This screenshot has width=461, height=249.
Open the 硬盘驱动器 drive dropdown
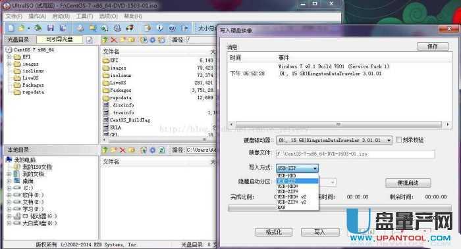pyautogui.click(x=389, y=140)
